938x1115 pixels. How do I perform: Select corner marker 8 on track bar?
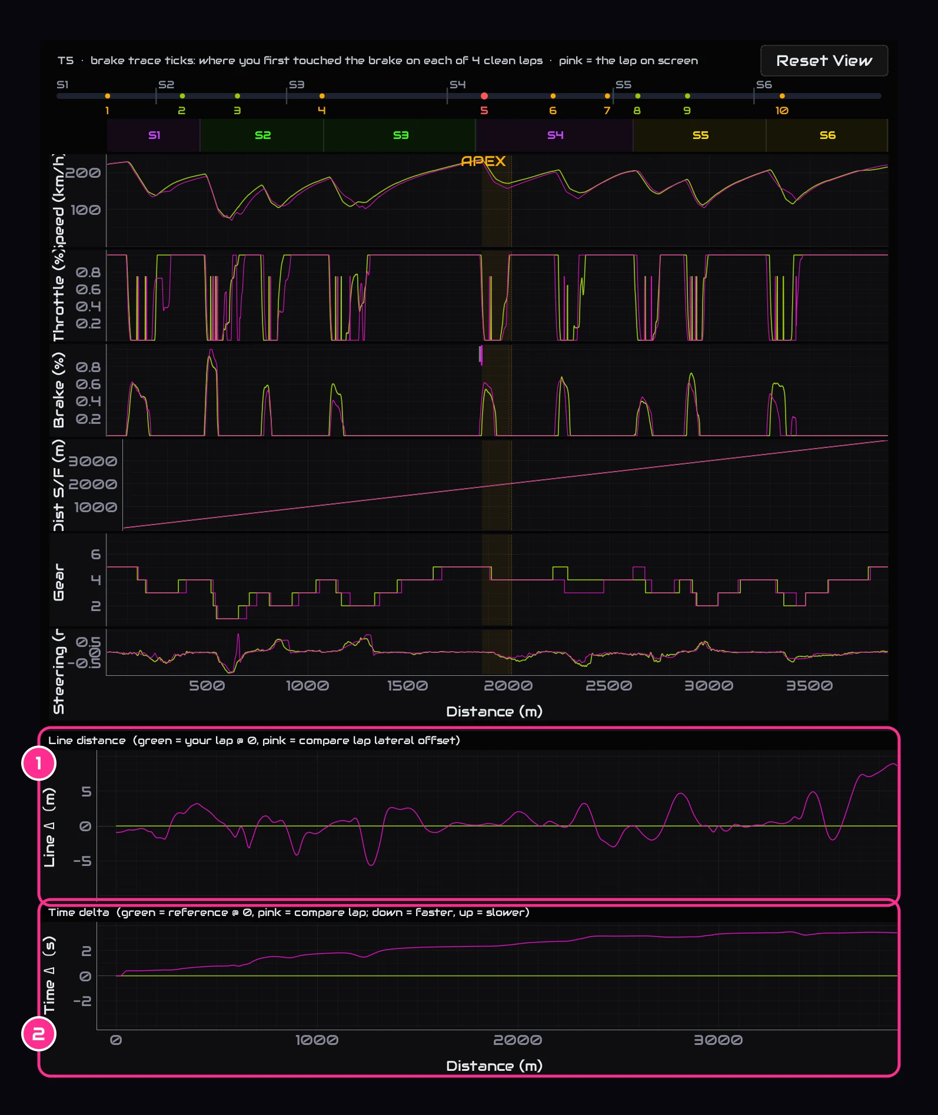point(637,96)
